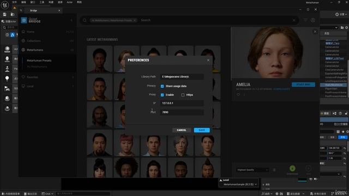
Task: Open the Level MetaHumanSample dropdown
Action: [240, 184]
